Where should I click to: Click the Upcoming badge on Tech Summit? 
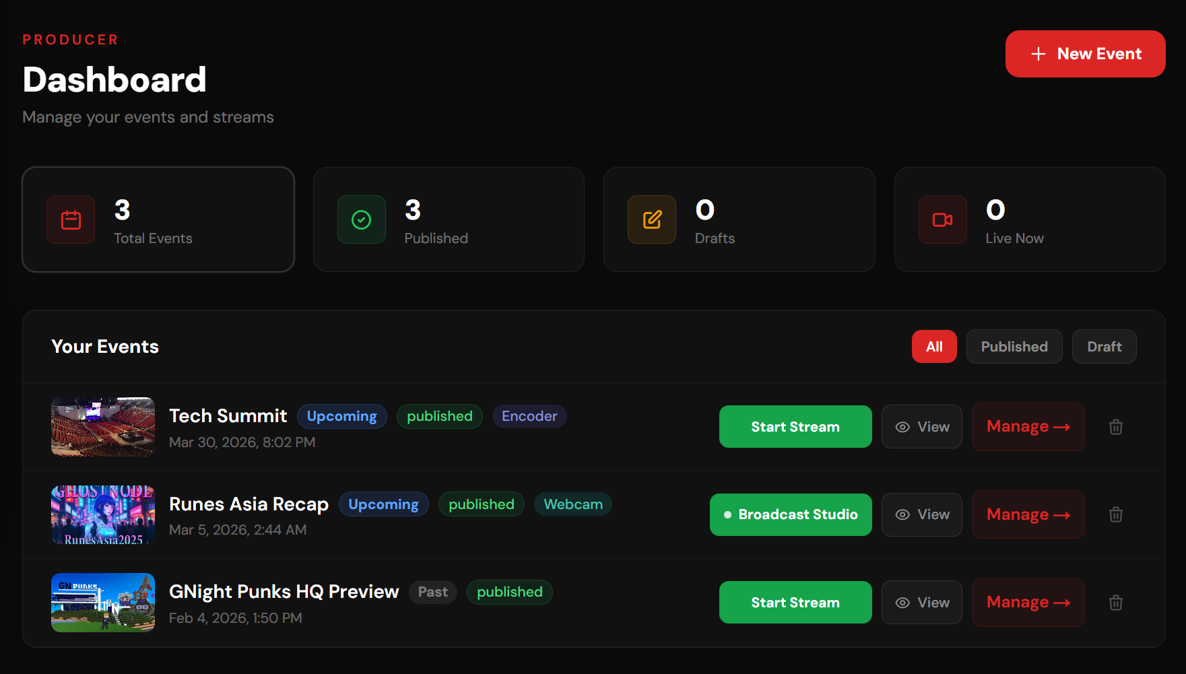pos(341,416)
